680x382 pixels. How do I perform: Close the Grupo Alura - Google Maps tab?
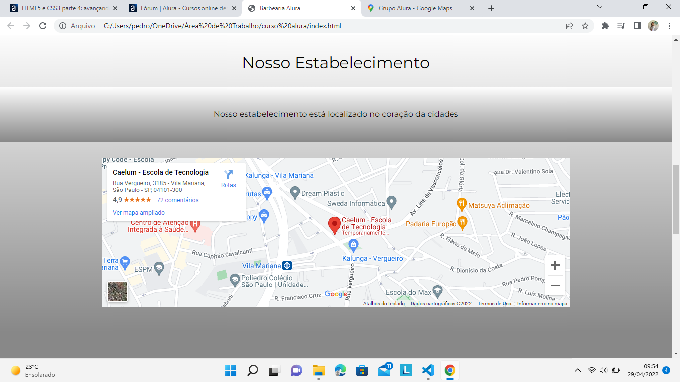[x=473, y=8]
